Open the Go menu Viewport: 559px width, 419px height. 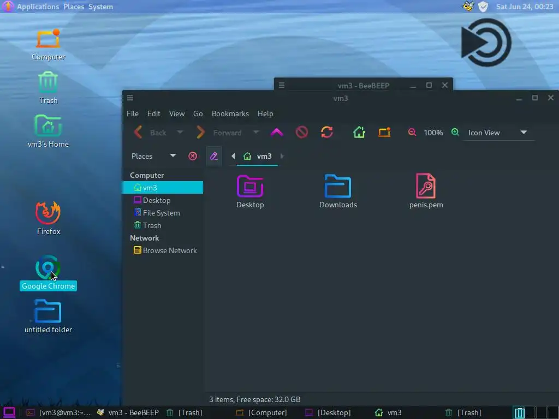198,113
